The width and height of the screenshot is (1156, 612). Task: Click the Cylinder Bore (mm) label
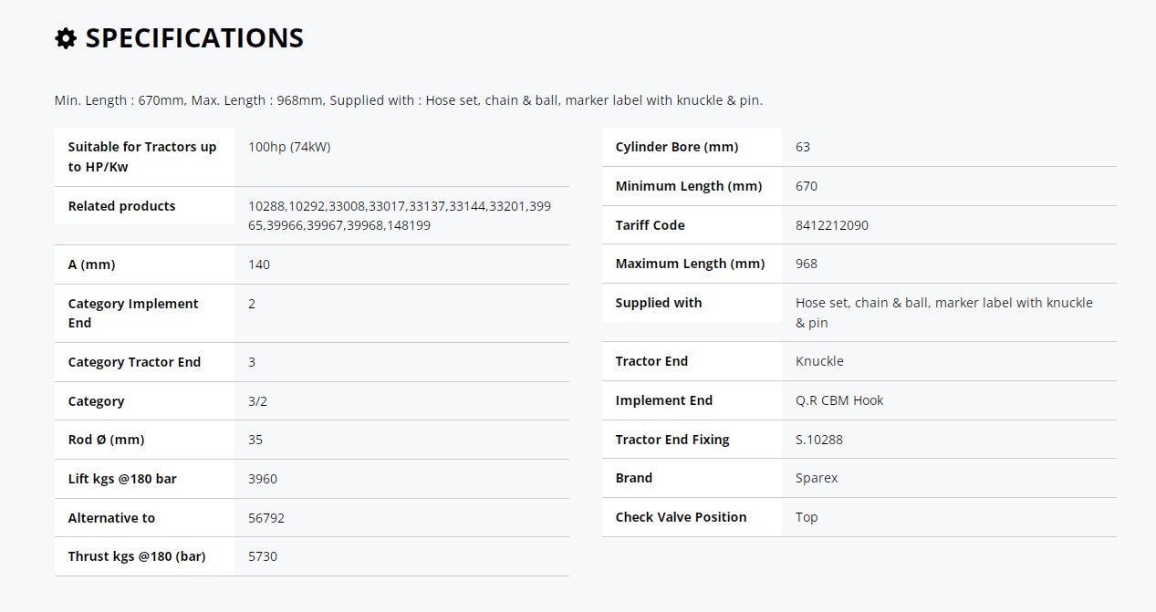[677, 147]
